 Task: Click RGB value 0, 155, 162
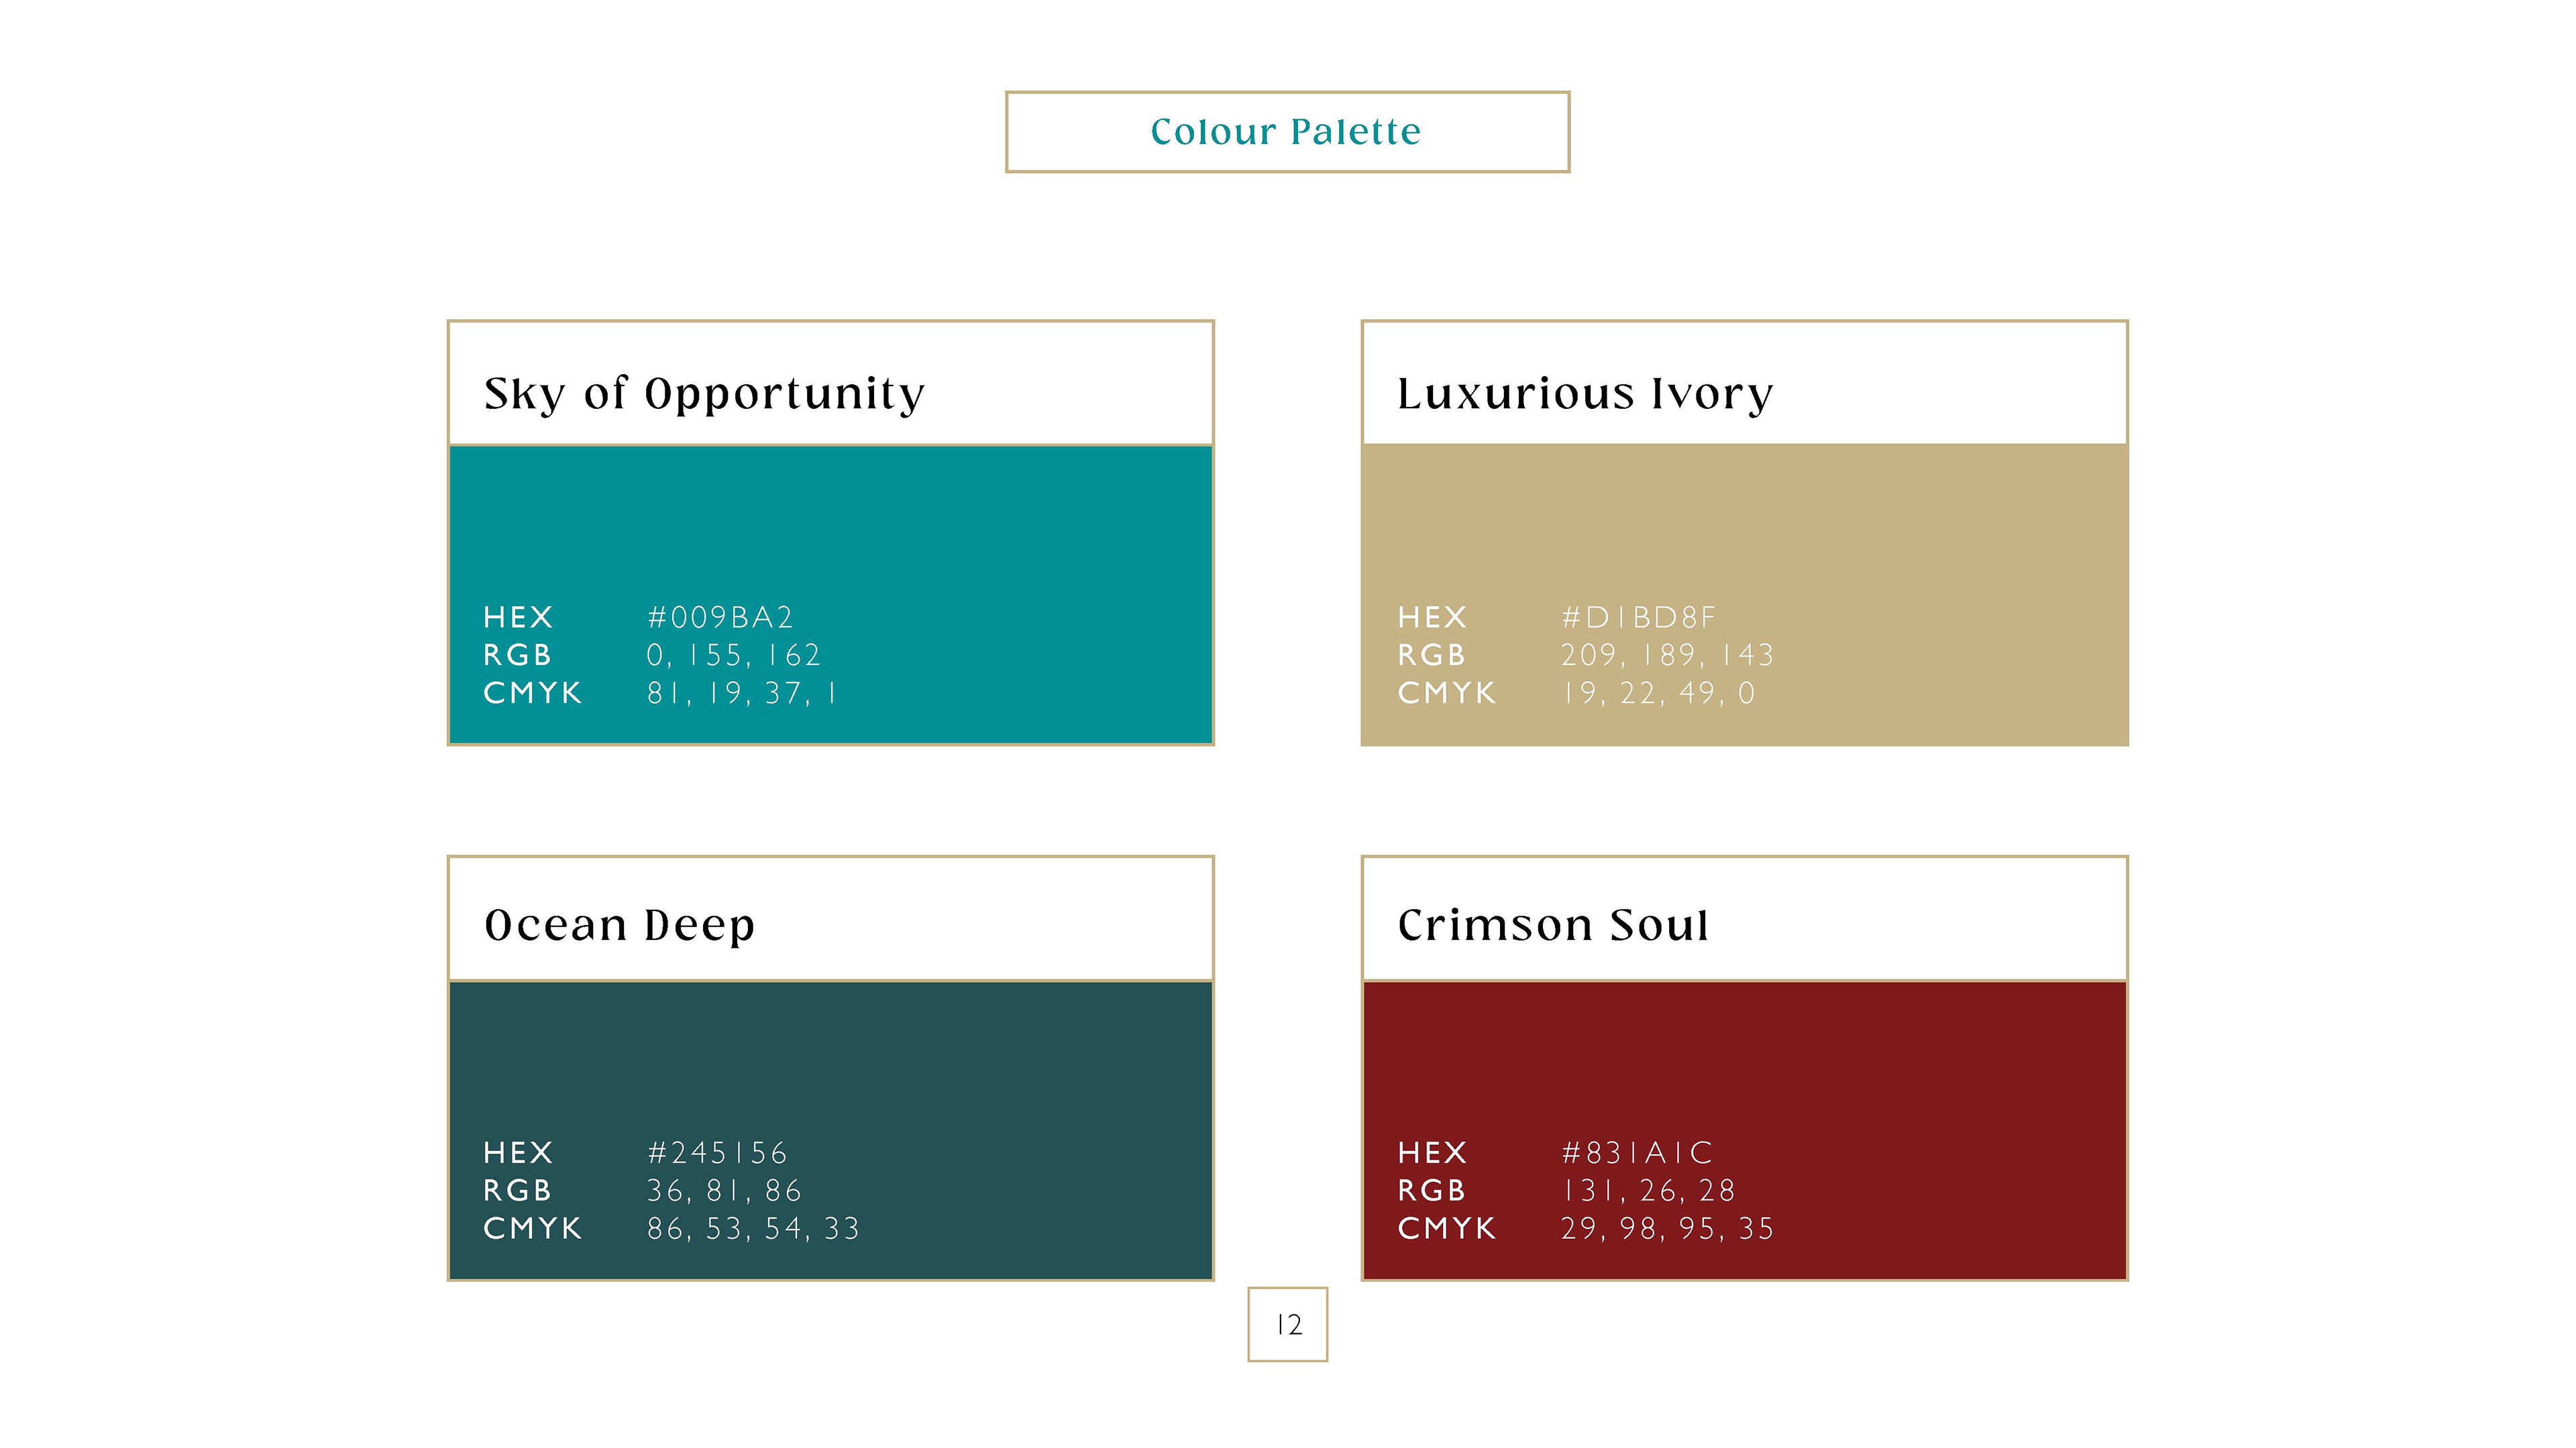click(733, 656)
